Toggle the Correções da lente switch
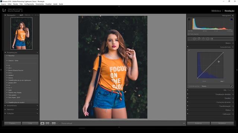 (x=188, y=102)
